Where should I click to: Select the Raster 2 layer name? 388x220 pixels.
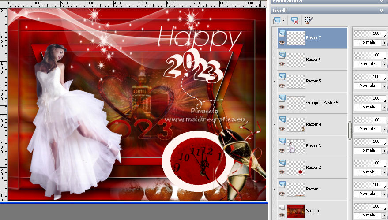[313, 168]
